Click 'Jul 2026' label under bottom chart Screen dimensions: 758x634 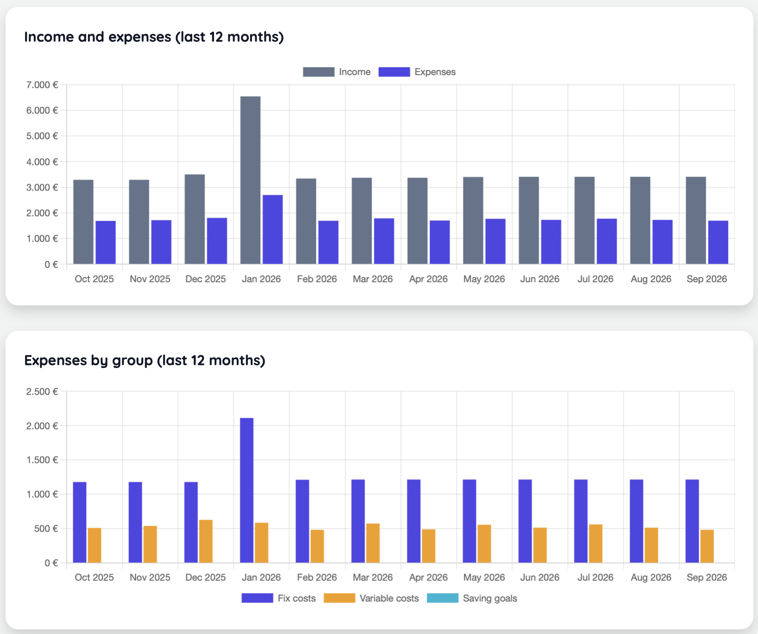pyautogui.click(x=595, y=577)
